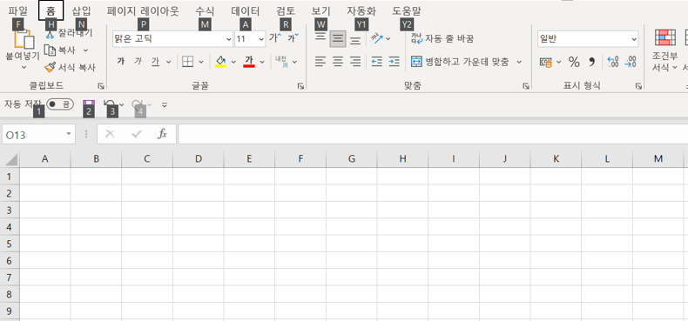
Task: Increase indent icon
Action: (394, 62)
